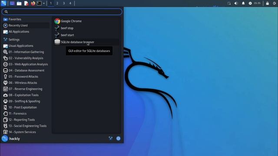Screen dimensions: 278x156
Task: Focus the application menu search field
Action: tap(62, 12)
